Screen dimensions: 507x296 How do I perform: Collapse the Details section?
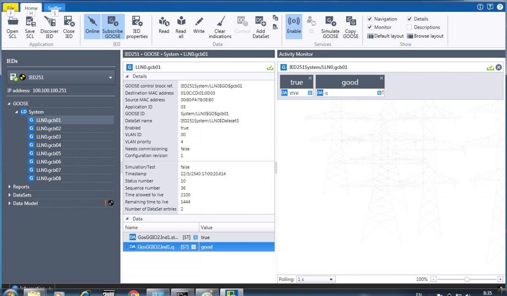coord(127,76)
